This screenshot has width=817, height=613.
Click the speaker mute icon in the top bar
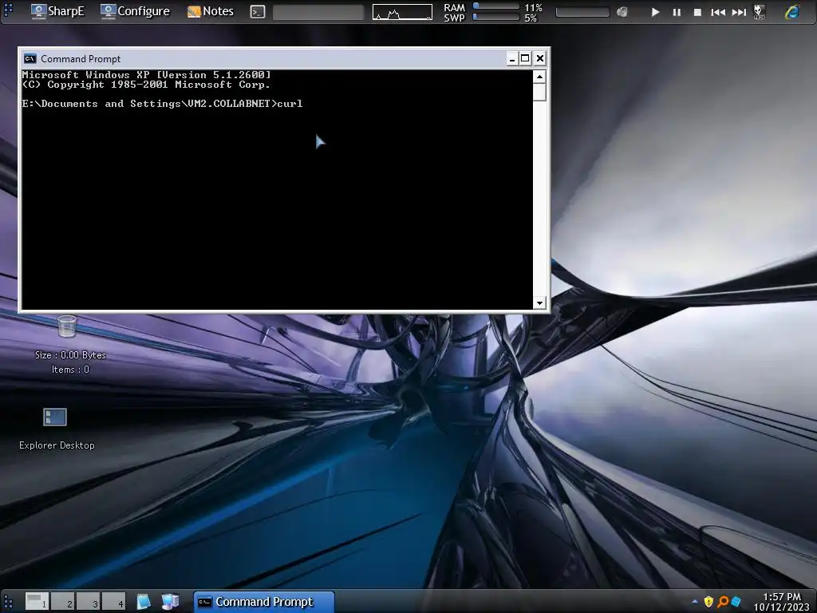click(622, 12)
